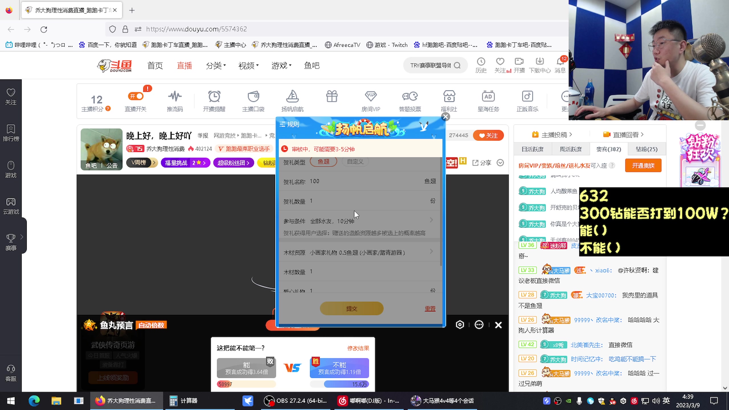The height and width of the screenshot is (410, 729).
Task: Open the 星海任务 AD tasks panel
Action: [488, 100]
